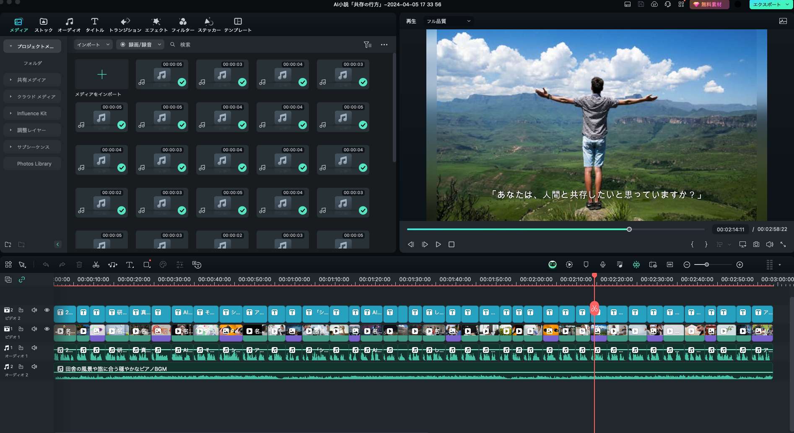The width and height of the screenshot is (794, 433).
Task: Stop playback with the square stop button
Action: (451, 244)
